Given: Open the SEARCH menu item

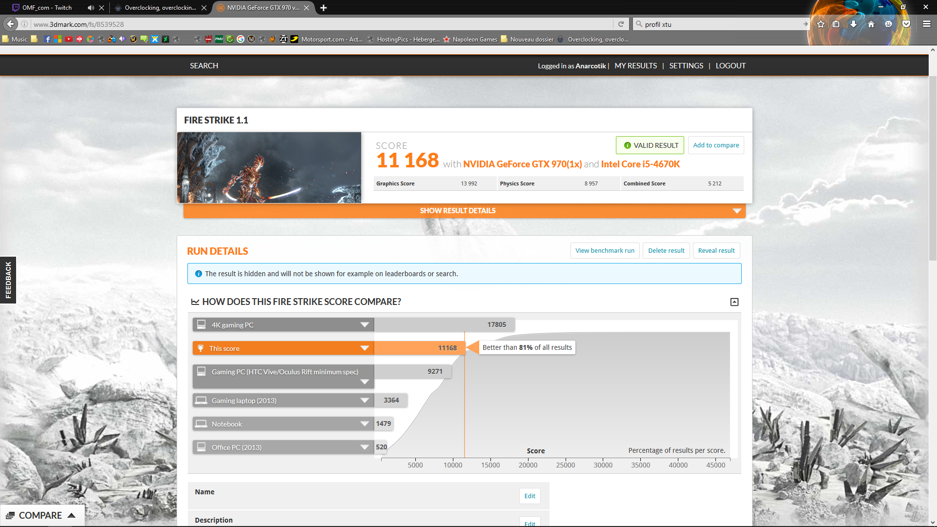Looking at the screenshot, I should (204, 66).
